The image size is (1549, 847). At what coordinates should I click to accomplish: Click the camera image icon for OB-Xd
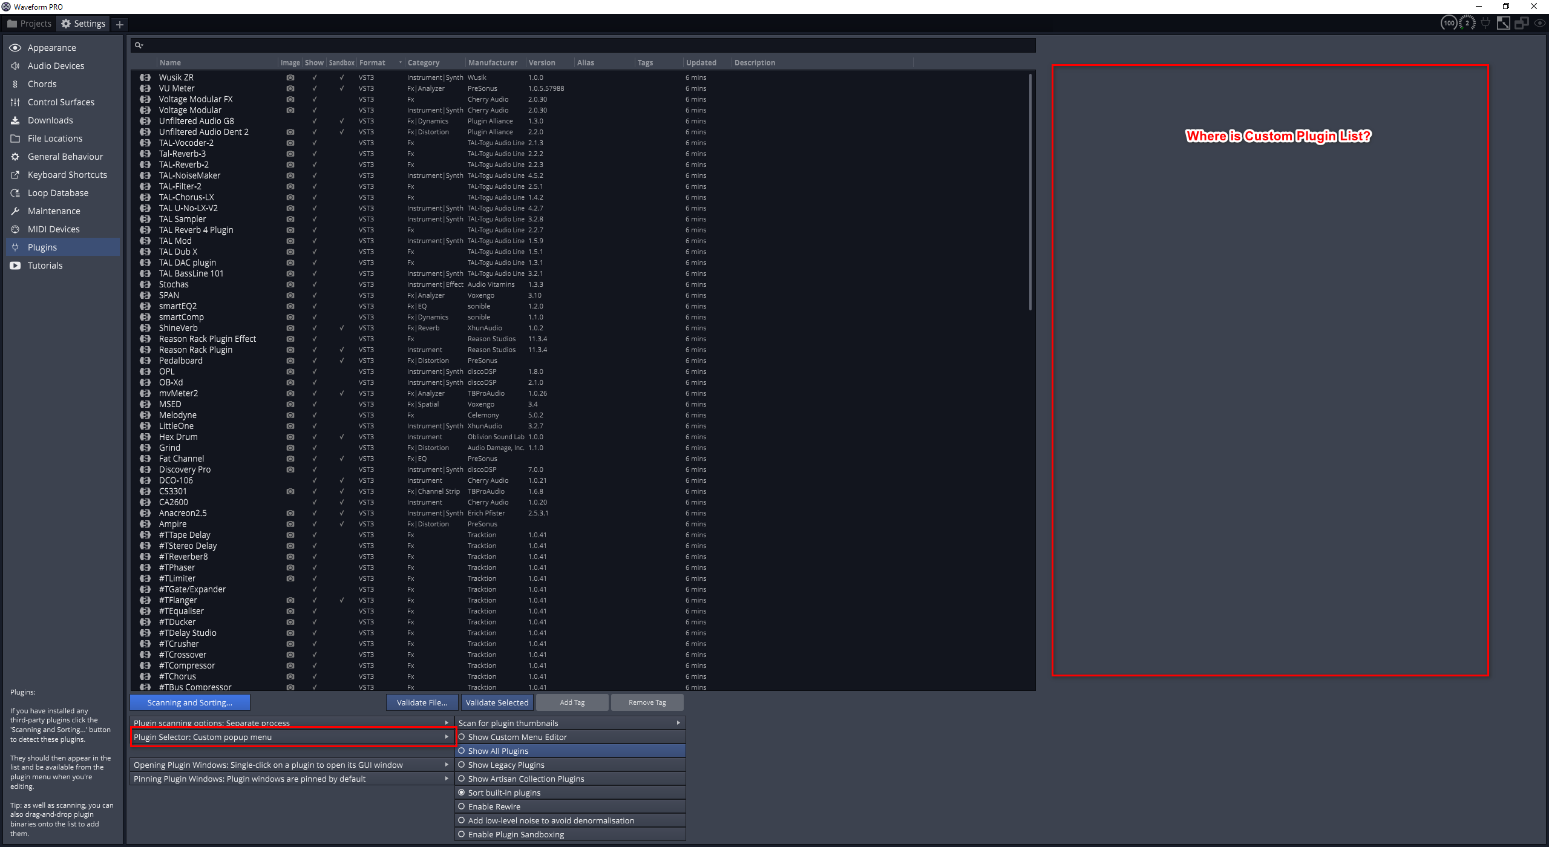click(290, 382)
